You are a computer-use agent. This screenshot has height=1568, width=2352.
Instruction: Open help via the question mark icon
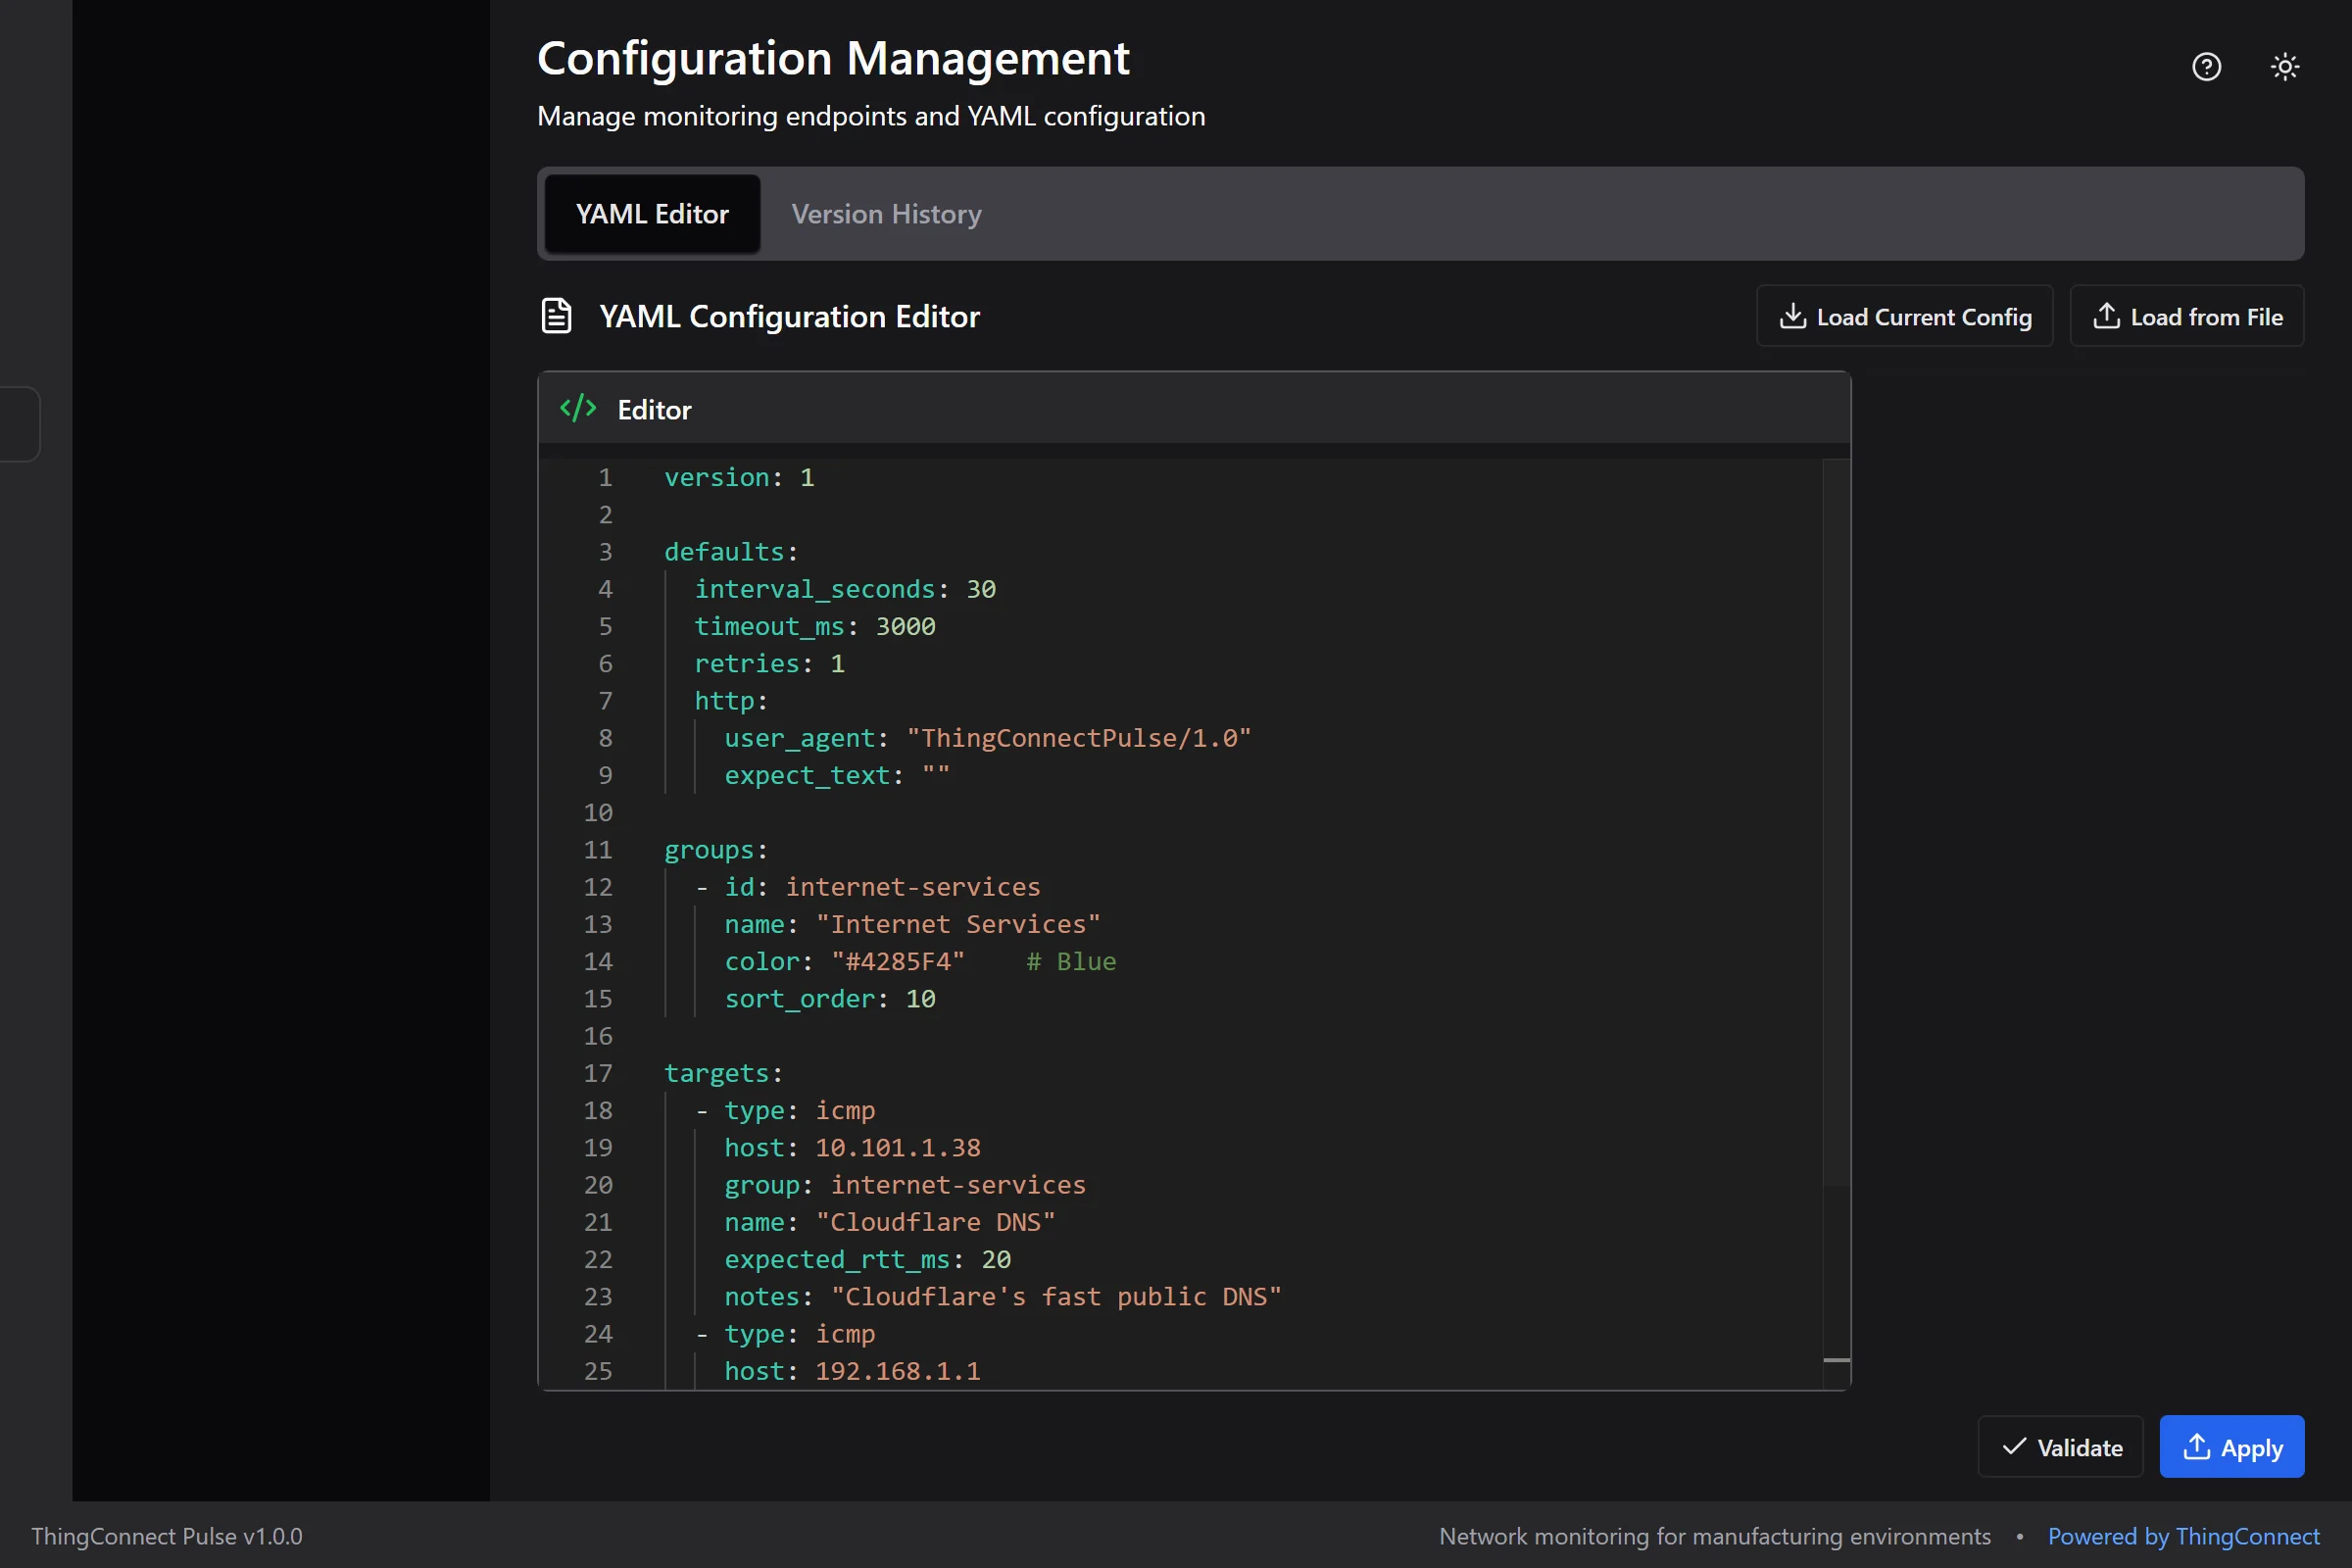[2206, 66]
